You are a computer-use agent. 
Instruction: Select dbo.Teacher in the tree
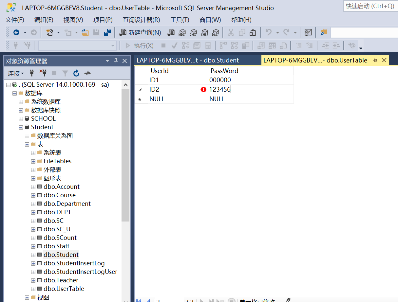(x=61, y=280)
